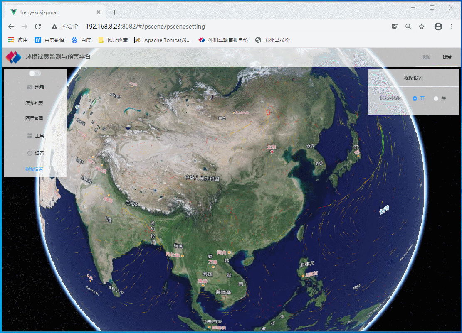The image size is (462, 333).
Task: Click the 朝鲜 label on the globe
Action: (x=310, y=146)
